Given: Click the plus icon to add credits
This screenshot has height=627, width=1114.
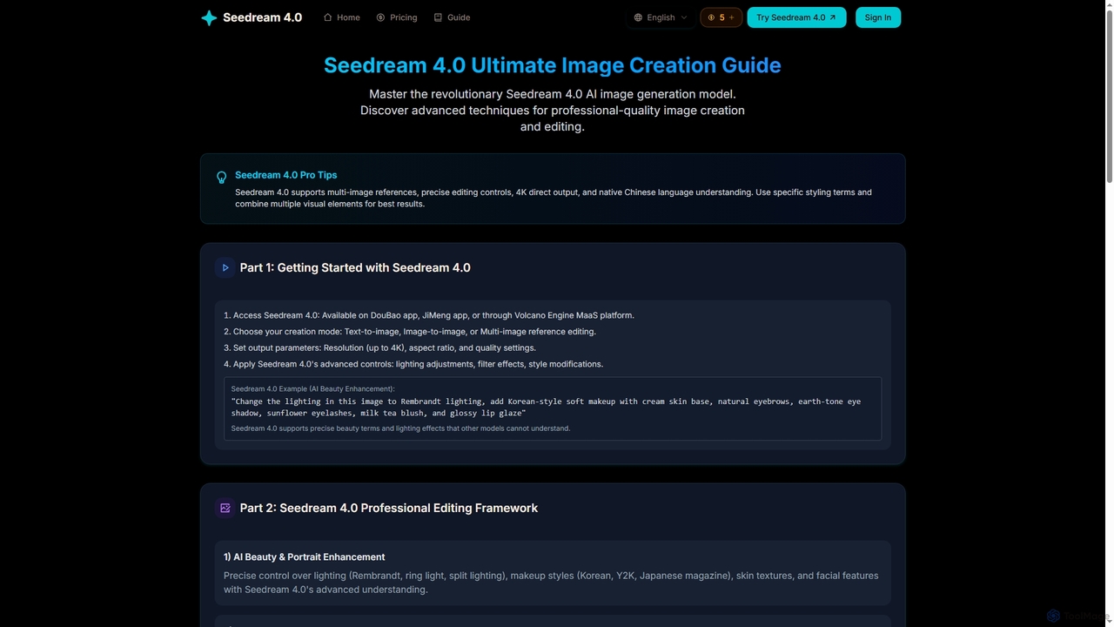Looking at the screenshot, I should pyautogui.click(x=731, y=17).
